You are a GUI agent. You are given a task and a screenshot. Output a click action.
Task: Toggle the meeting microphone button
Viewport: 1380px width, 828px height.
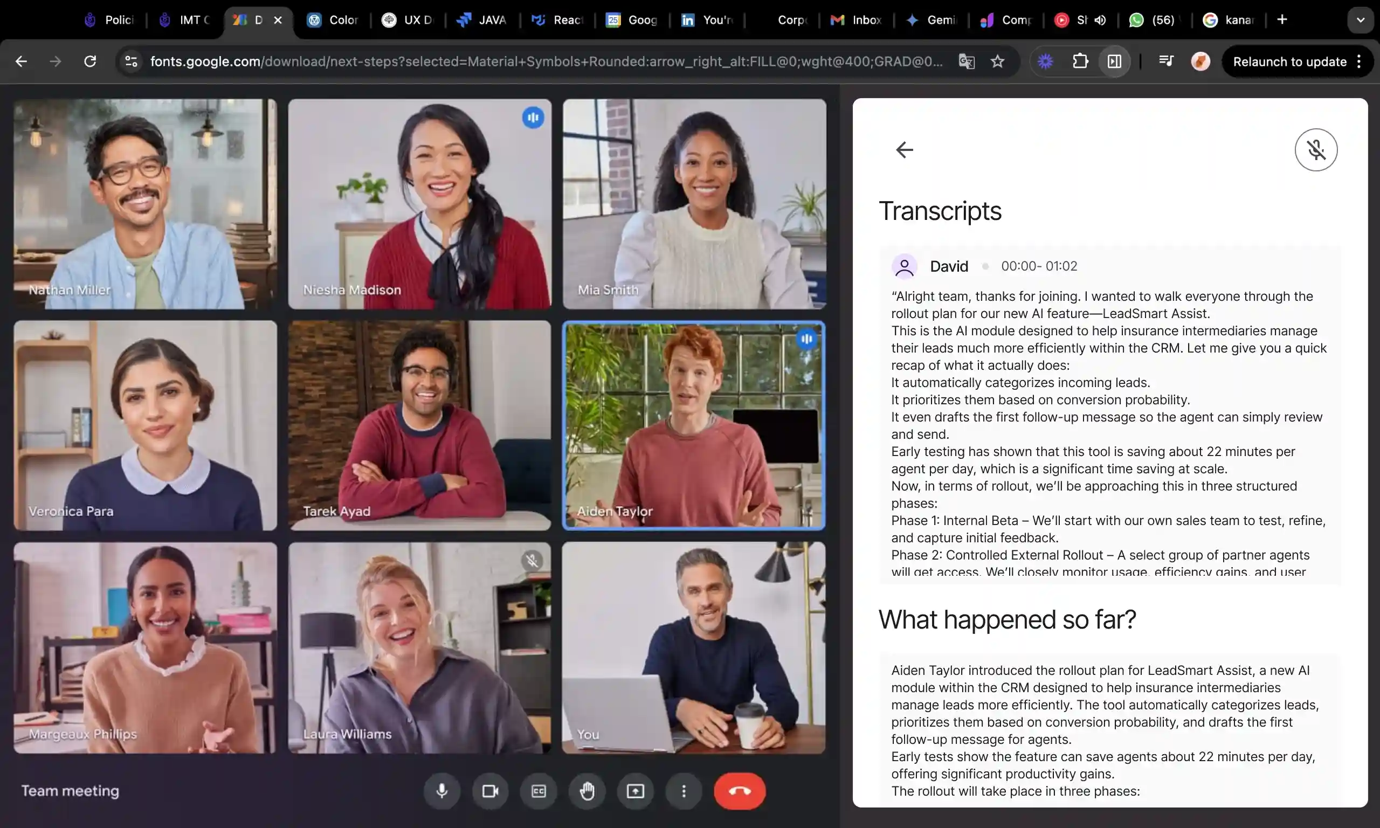click(442, 791)
